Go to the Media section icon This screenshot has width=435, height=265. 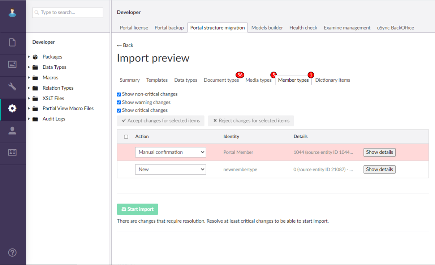pyautogui.click(x=13, y=65)
